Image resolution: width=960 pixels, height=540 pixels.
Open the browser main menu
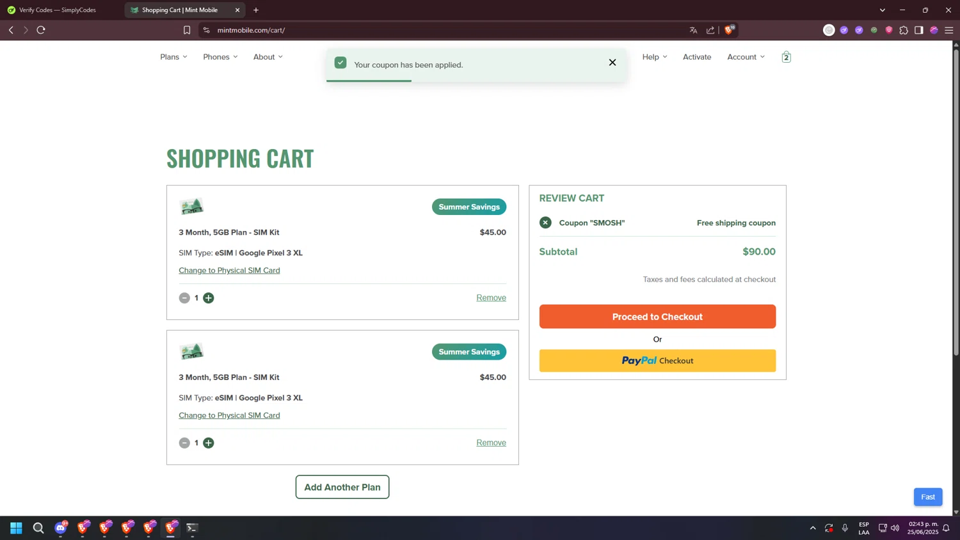(x=949, y=30)
